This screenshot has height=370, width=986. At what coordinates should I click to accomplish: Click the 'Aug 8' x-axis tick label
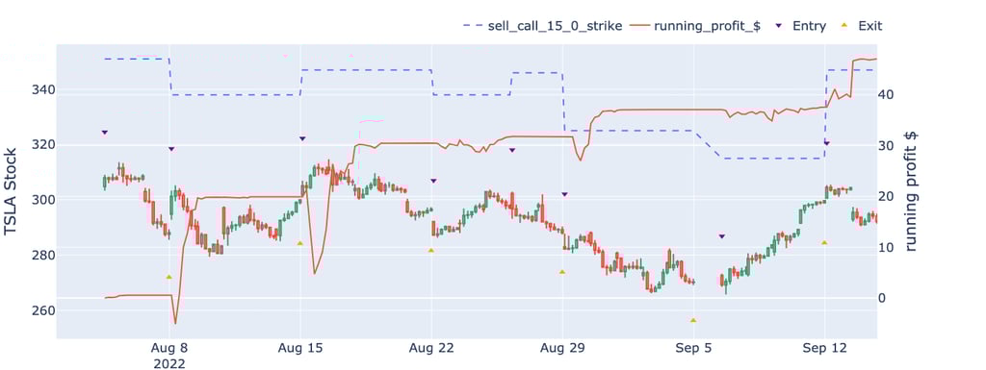pyautogui.click(x=169, y=349)
